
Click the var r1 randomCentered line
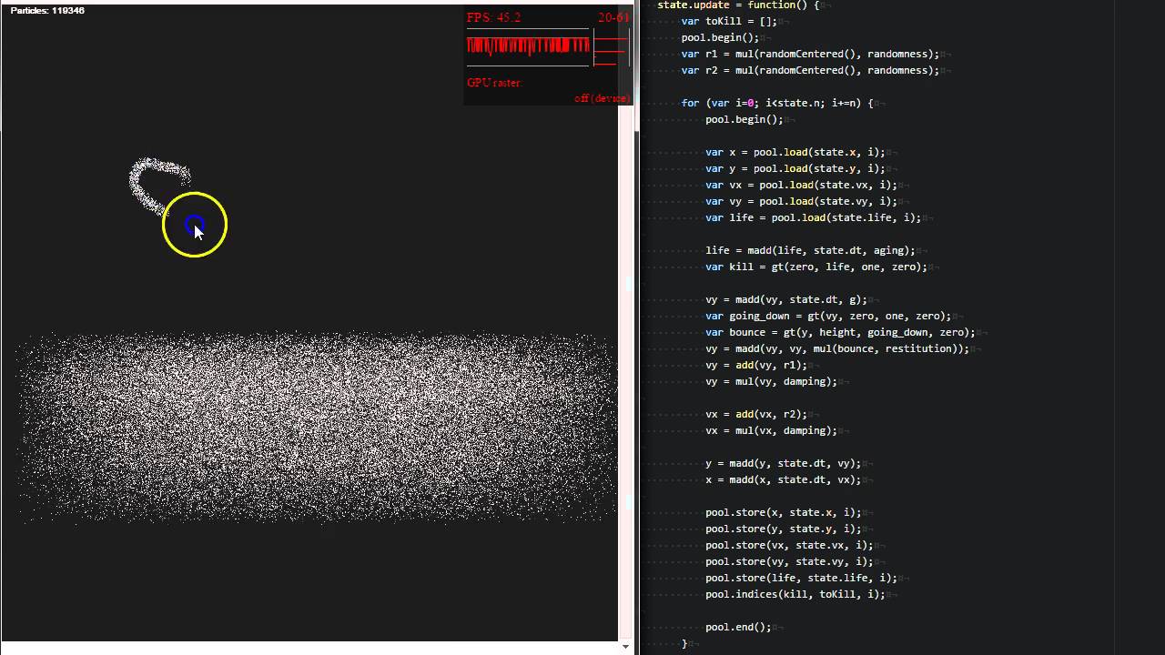click(810, 54)
